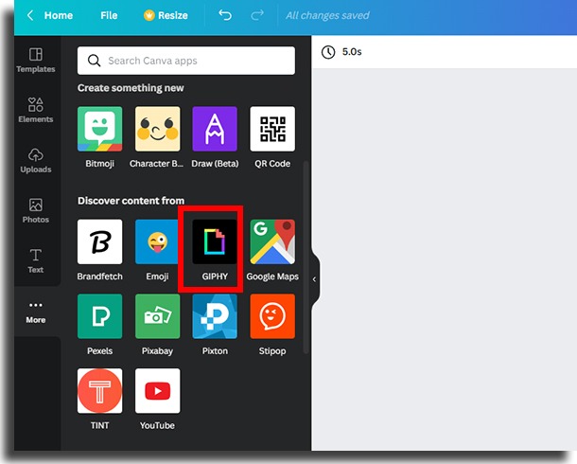Screen dimensions: 577x464
Task: Click the 'Discover content from' heading
Action: pos(131,201)
